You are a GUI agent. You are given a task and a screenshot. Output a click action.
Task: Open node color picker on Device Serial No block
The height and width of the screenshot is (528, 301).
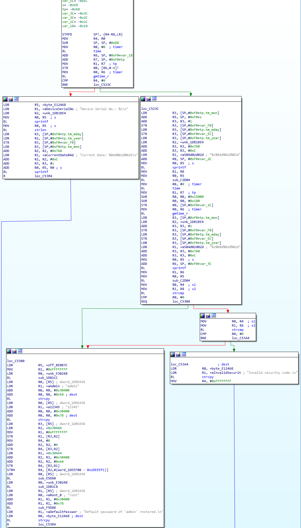5,99
